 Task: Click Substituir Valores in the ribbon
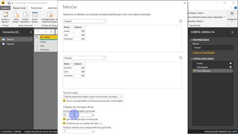pos(196,21)
